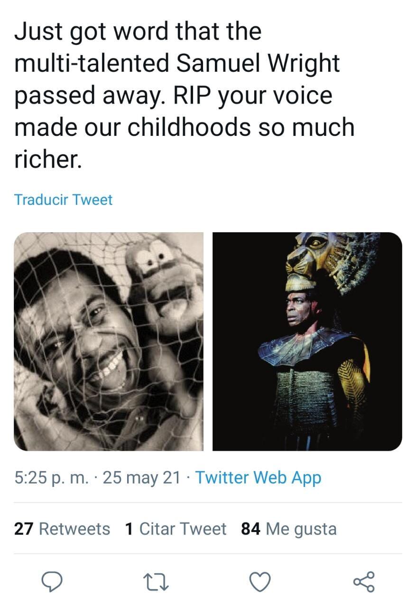416x608 pixels.
Task: Open the photo of lion costume performer
Action: pos(307,341)
